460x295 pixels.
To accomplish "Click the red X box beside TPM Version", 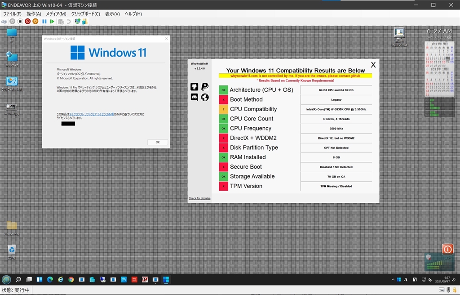I will 224,186.
